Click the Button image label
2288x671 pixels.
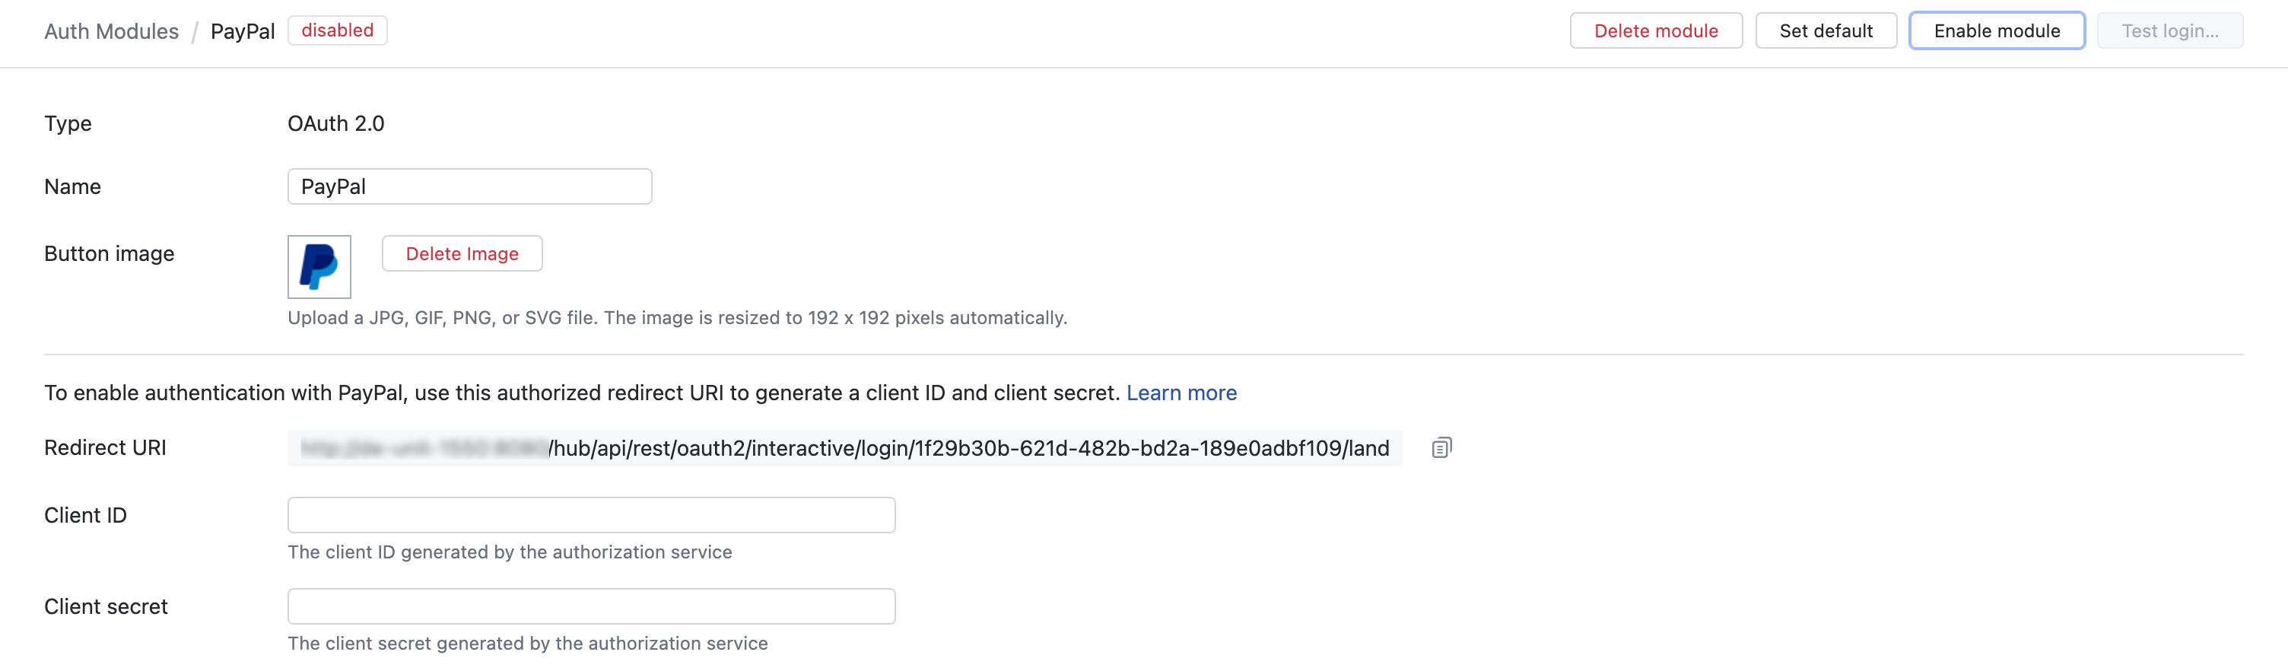pyautogui.click(x=110, y=254)
